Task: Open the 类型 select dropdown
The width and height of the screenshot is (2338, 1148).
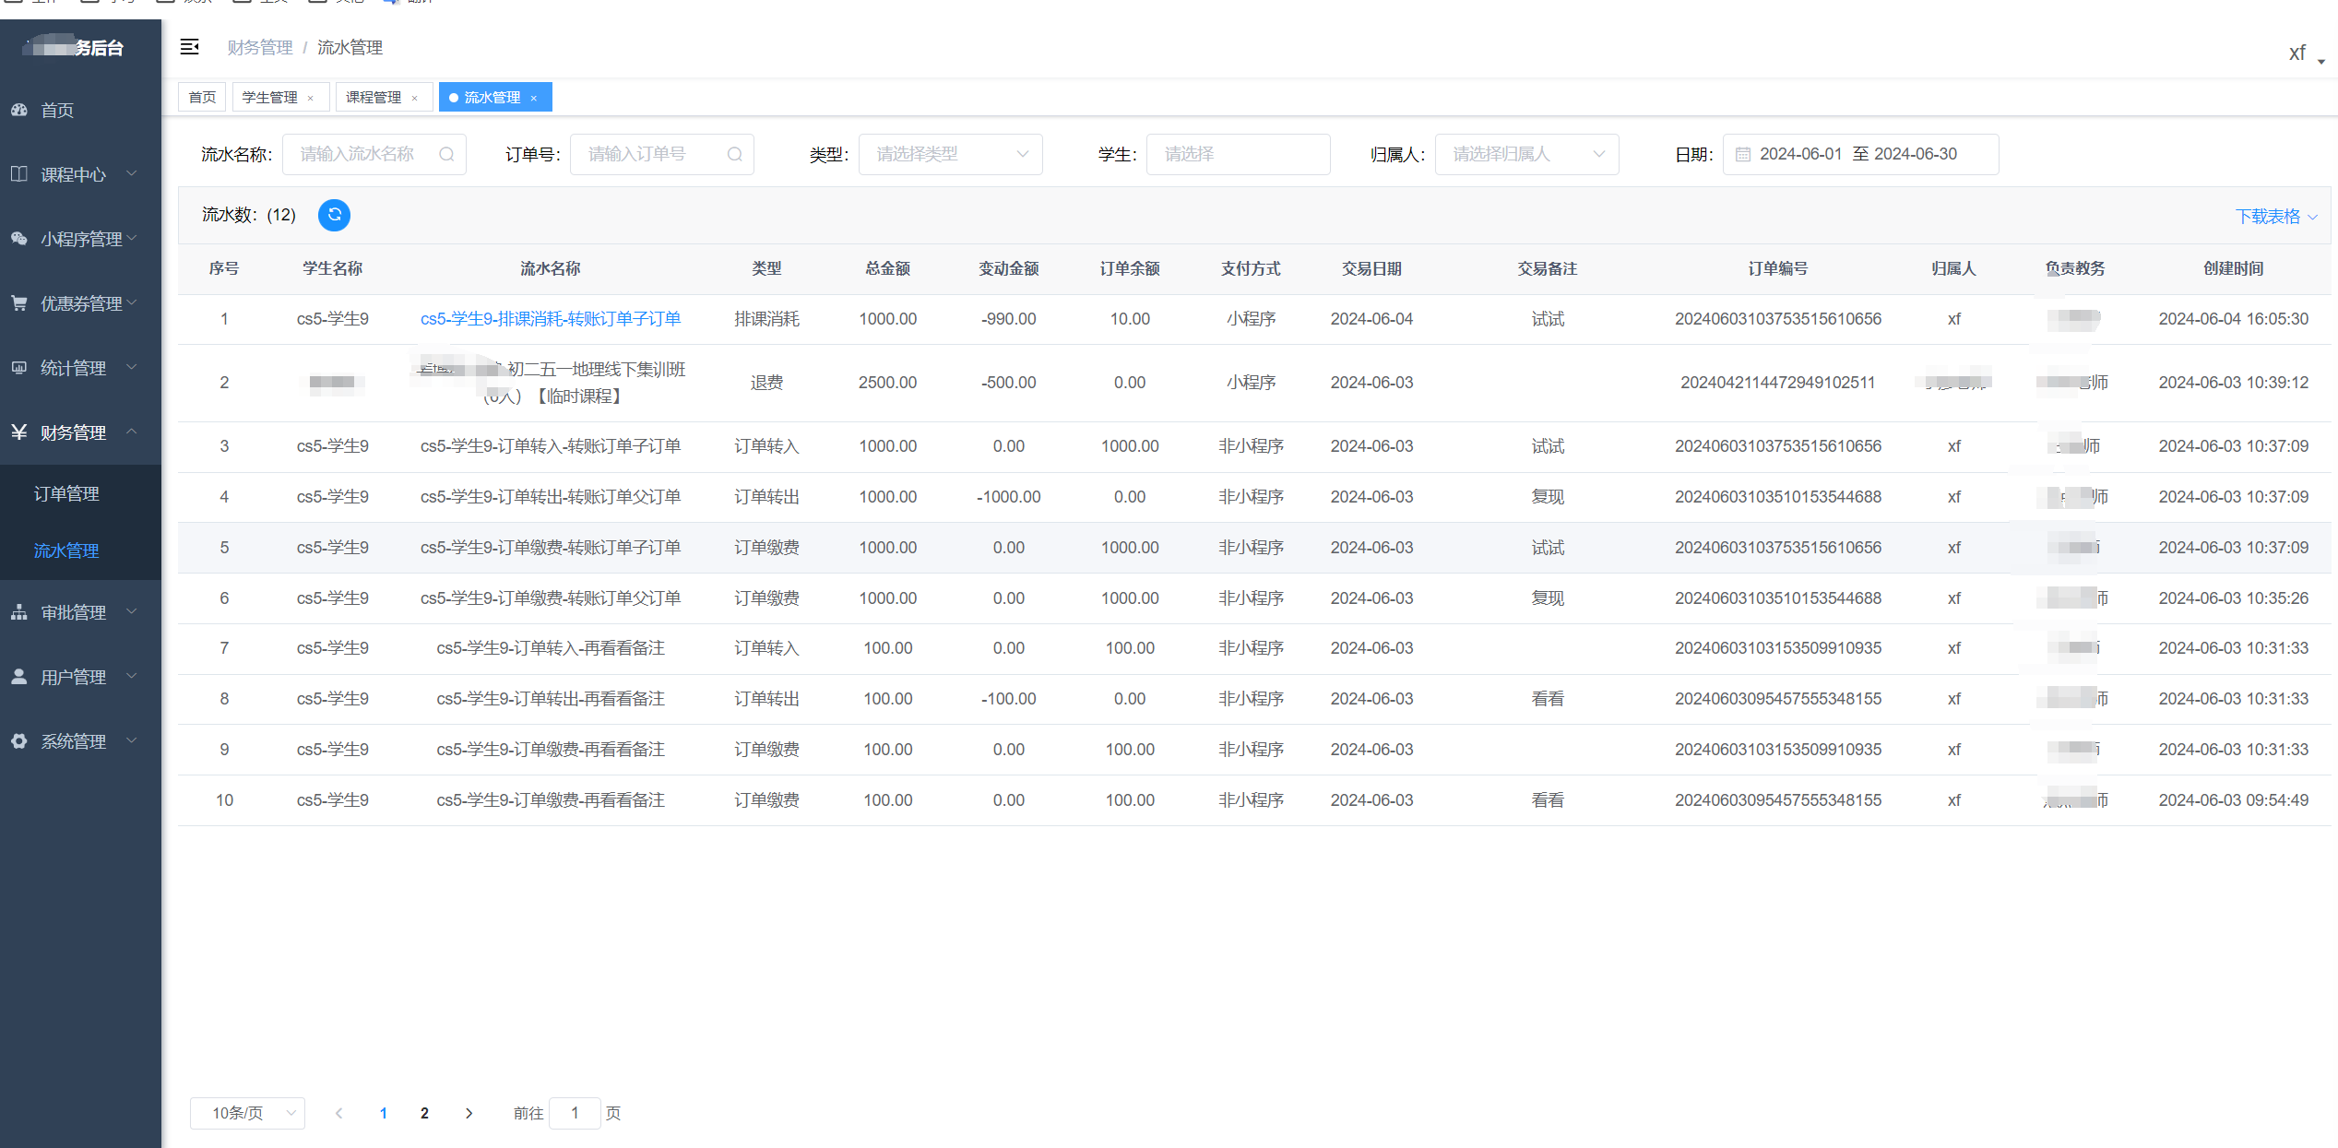Action: coord(950,154)
